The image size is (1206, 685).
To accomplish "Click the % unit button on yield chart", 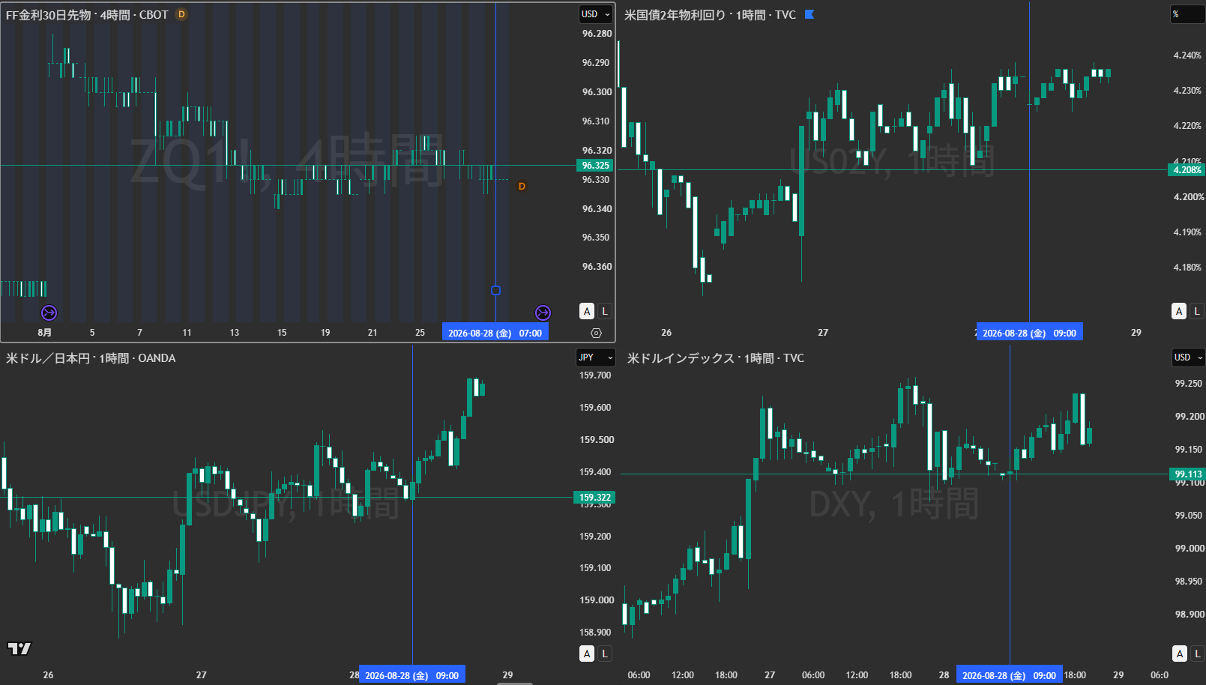I will [1188, 14].
